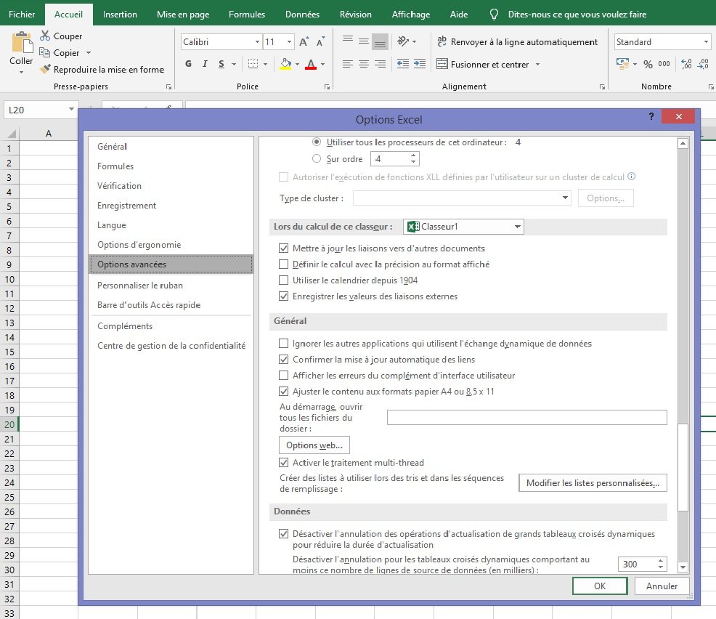Enable Afficher les erreurs du complément

point(284,375)
